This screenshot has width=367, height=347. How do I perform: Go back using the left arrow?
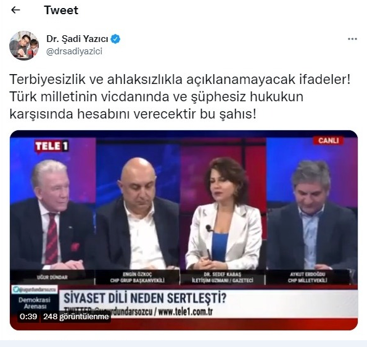15,10
